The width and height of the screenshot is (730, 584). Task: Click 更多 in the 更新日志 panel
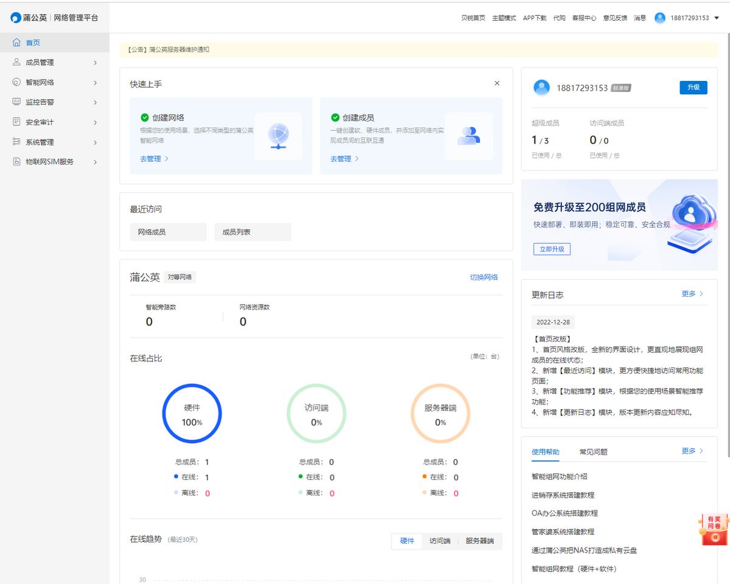tap(692, 294)
